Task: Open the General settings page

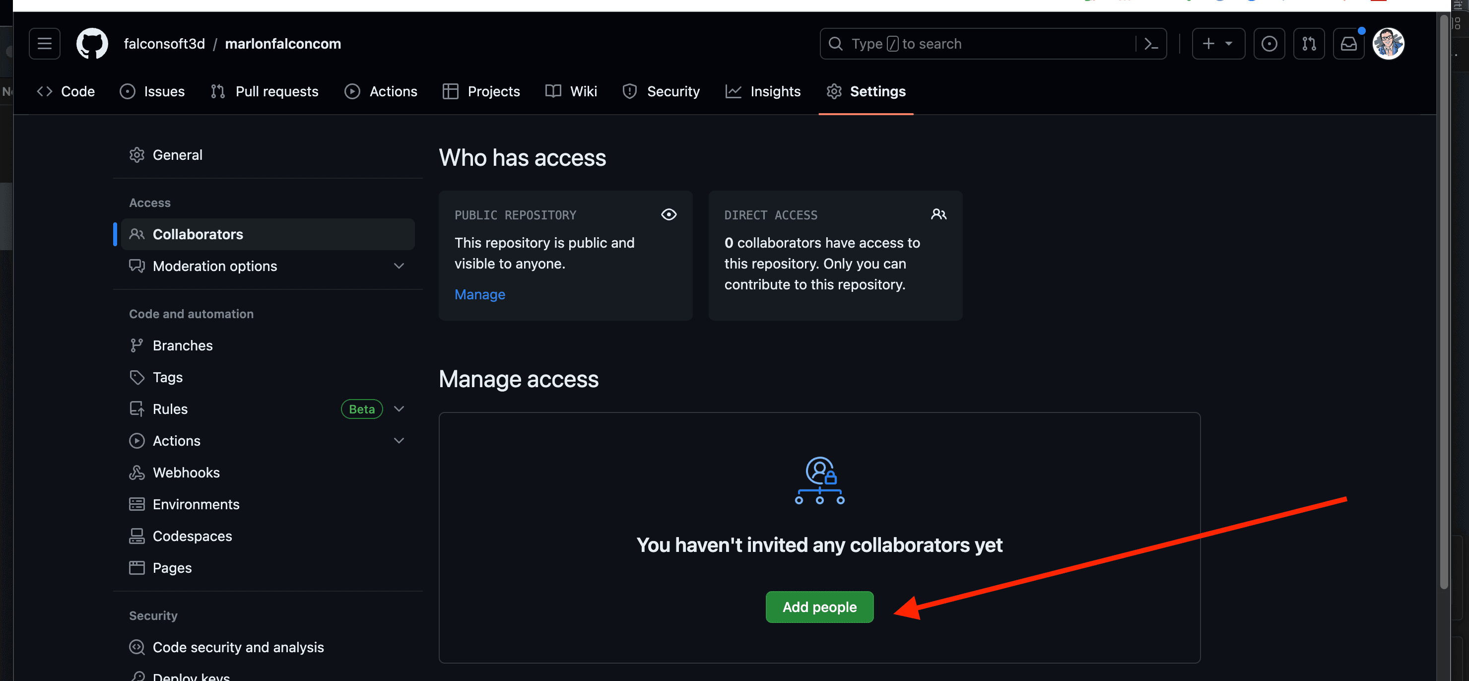Action: (268, 154)
